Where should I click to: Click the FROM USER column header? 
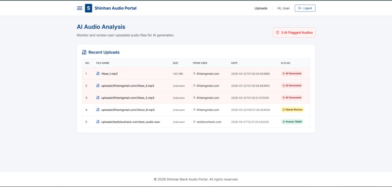point(200,63)
